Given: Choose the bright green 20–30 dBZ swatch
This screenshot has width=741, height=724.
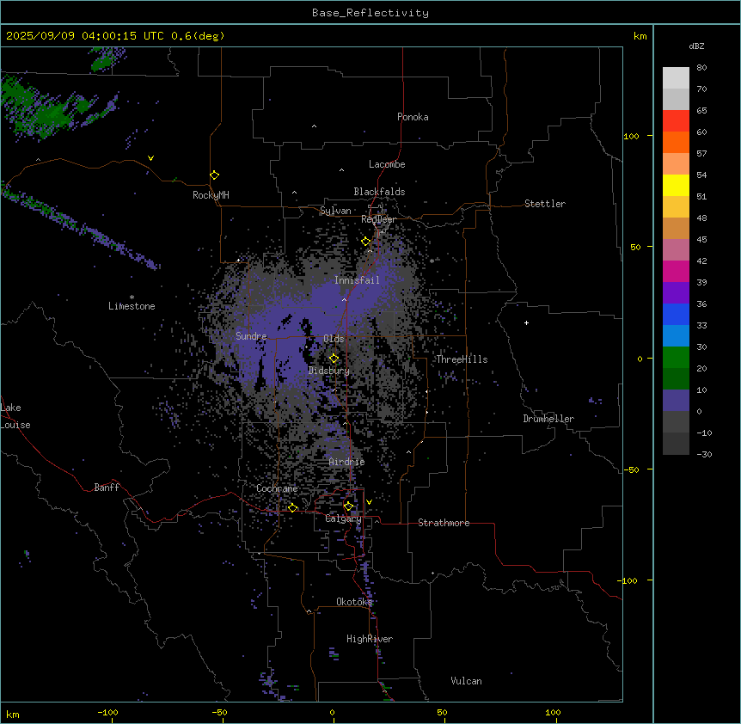Looking at the screenshot, I should tap(676, 358).
